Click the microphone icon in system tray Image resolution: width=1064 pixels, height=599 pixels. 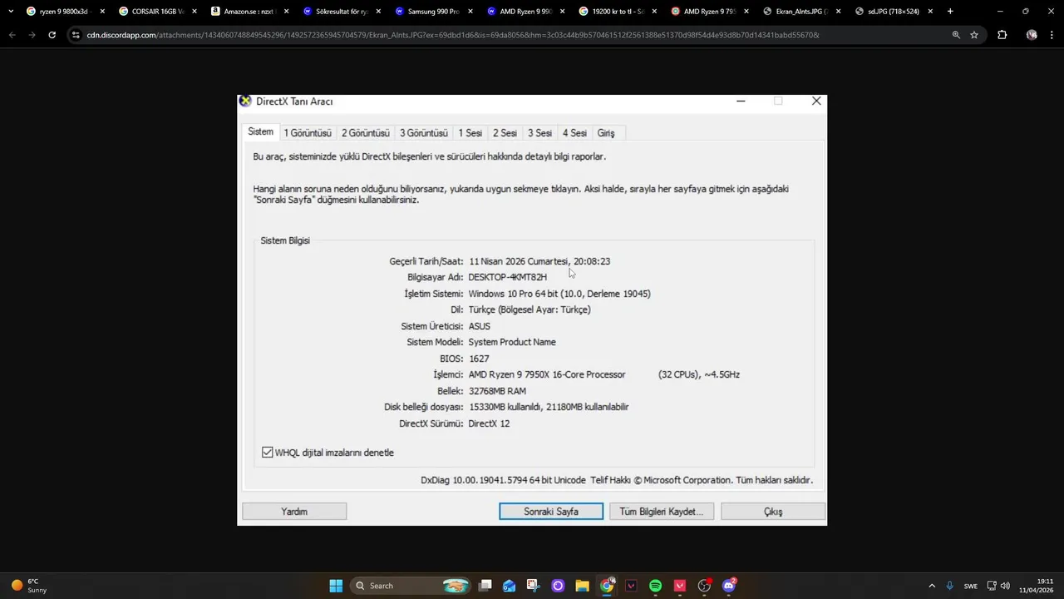(x=949, y=586)
